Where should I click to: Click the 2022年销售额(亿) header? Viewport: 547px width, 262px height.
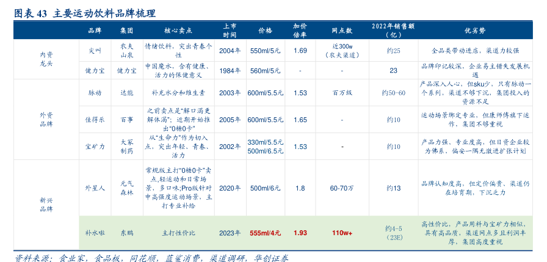click(393, 31)
